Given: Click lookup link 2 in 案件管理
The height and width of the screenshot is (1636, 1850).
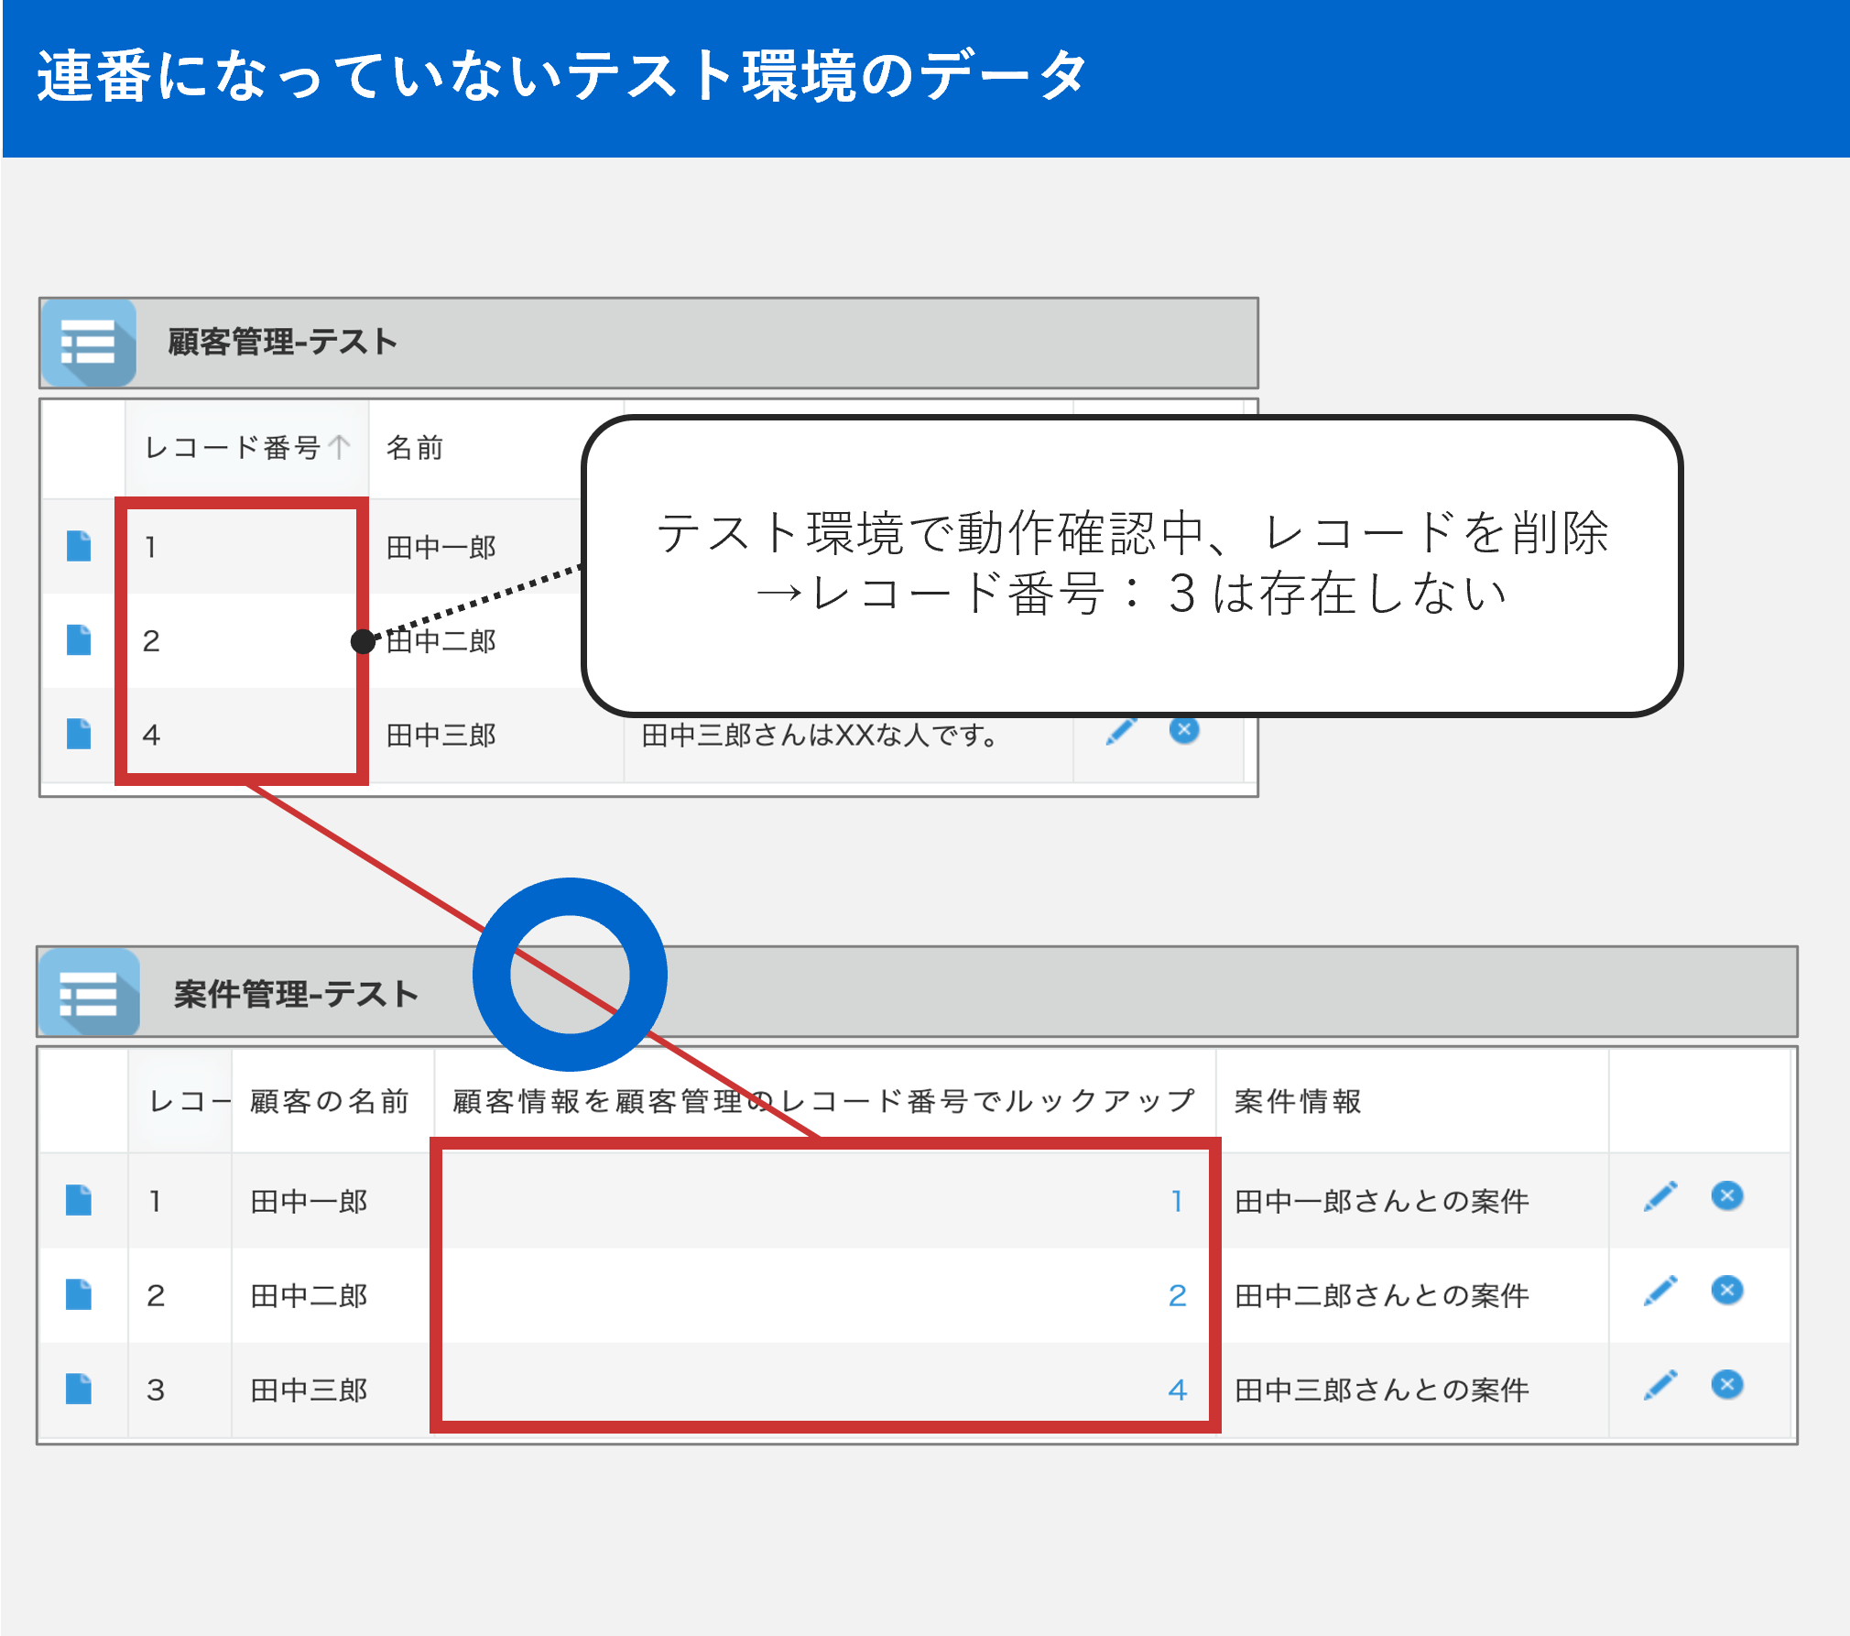Looking at the screenshot, I should pyautogui.click(x=1178, y=1295).
